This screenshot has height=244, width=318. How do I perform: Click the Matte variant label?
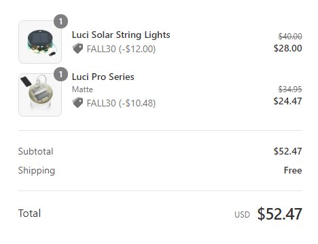[82, 89]
